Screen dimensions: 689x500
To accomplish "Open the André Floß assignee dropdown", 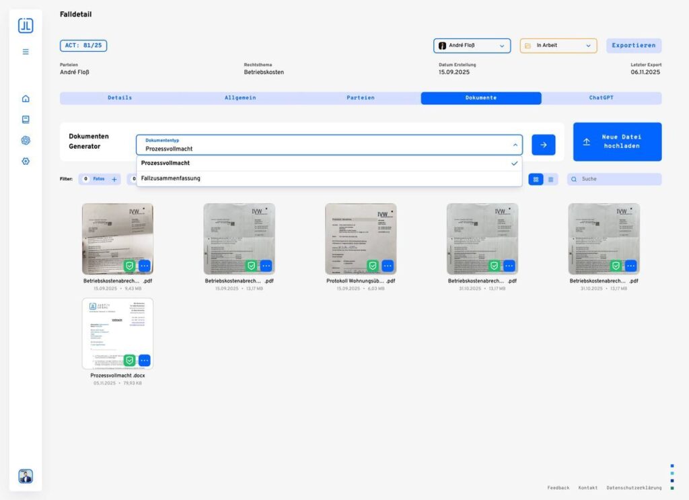I will coord(472,46).
